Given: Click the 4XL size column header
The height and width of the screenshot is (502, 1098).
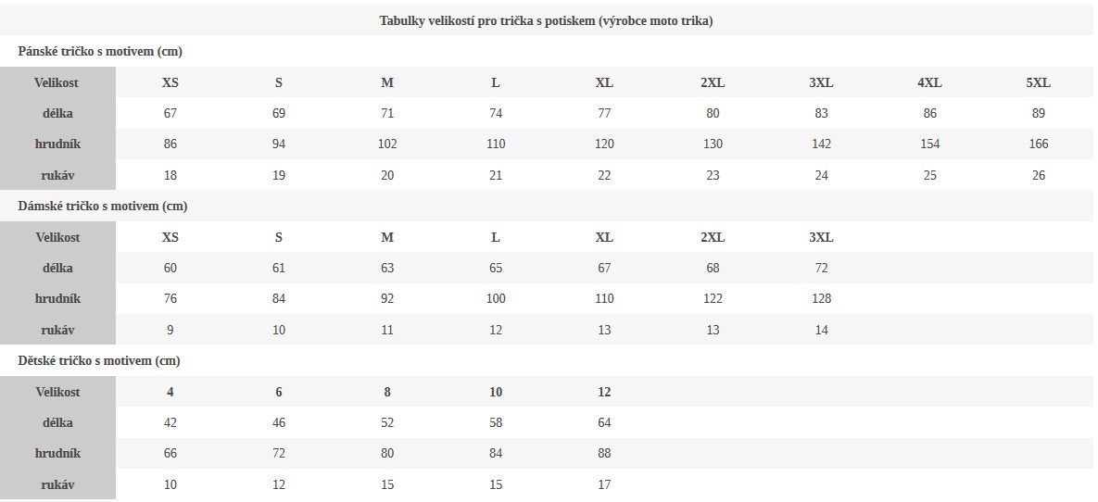Looking at the screenshot, I should tap(930, 82).
